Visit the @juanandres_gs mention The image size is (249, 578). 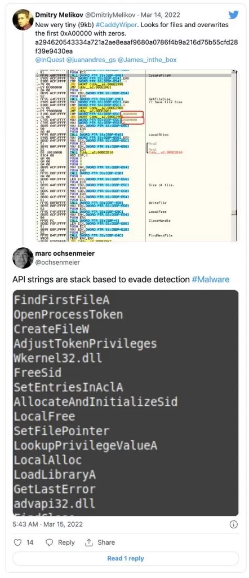pyautogui.click(x=91, y=59)
